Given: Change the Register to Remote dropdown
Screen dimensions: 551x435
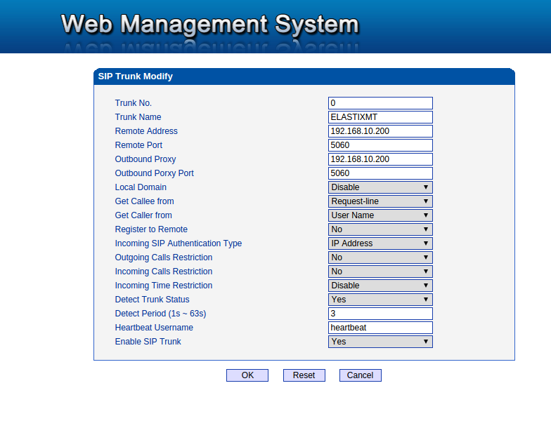Looking at the screenshot, I should tap(380, 229).
